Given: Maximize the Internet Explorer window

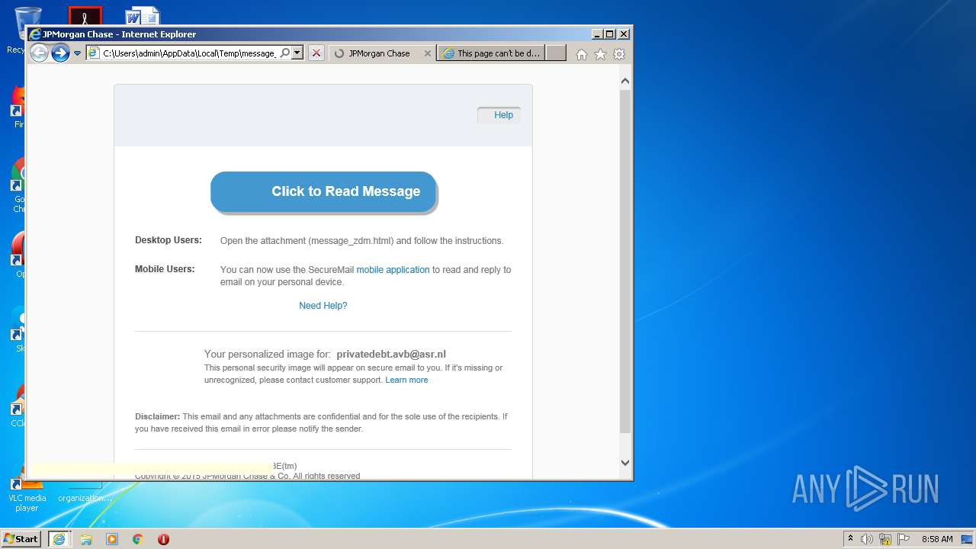Looking at the screenshot, I should point(610,34).
